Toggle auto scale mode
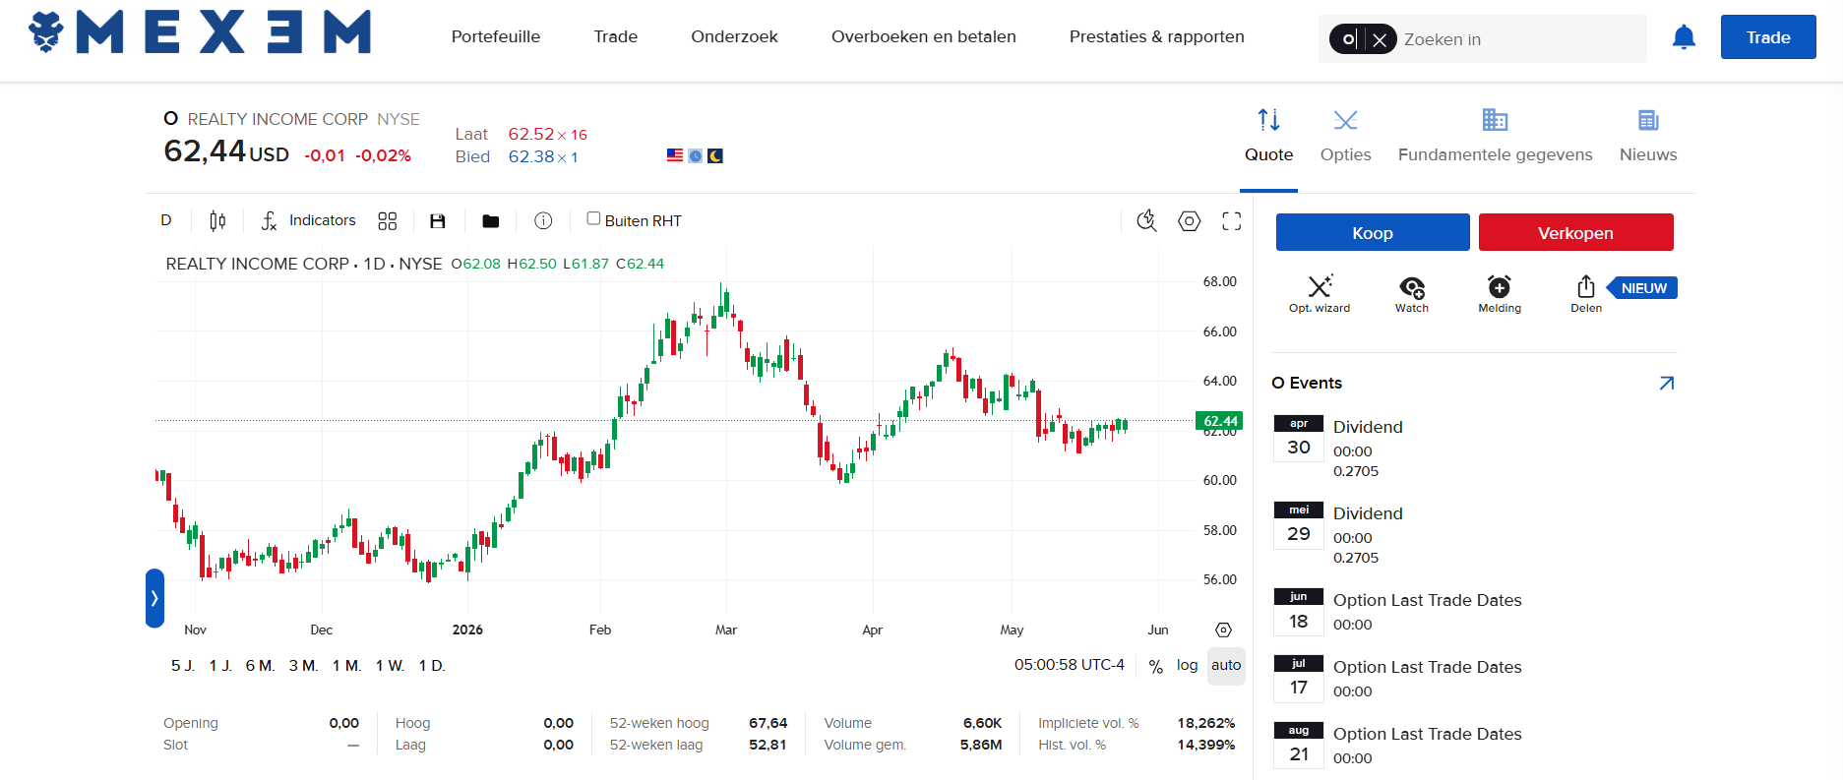This screenshot has width=1843, height=780. 1226,665
